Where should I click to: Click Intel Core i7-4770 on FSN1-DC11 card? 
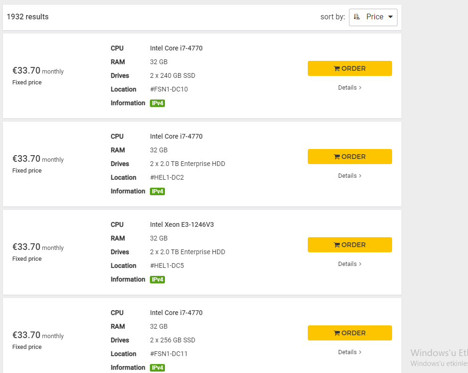click(176, 313)
